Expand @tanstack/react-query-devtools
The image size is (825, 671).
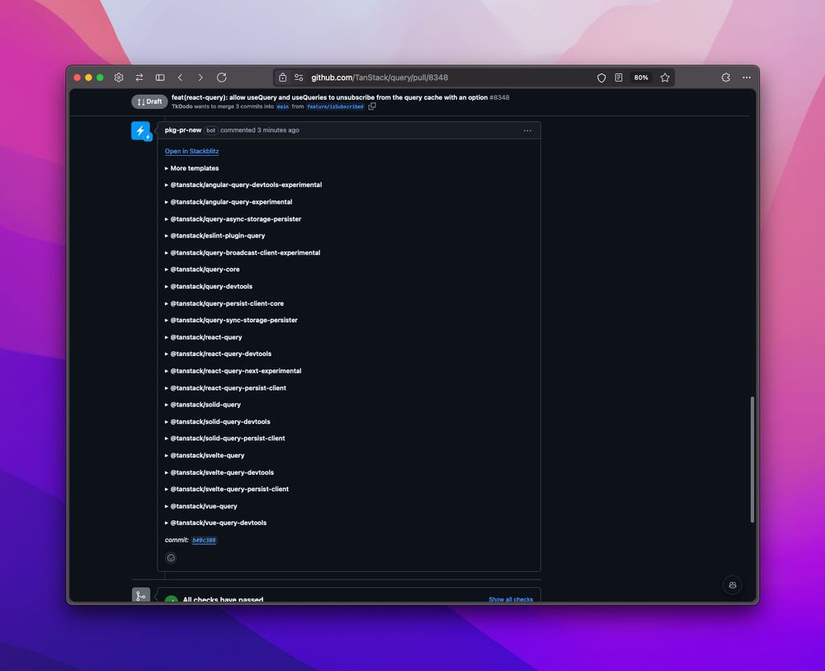[218, 354]
